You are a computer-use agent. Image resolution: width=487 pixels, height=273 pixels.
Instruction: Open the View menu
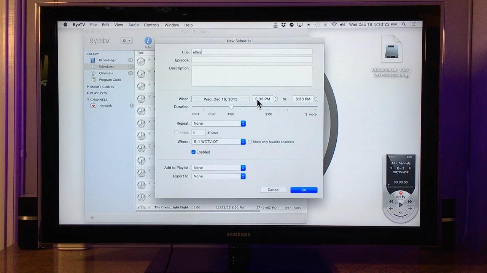click(119, 25)
